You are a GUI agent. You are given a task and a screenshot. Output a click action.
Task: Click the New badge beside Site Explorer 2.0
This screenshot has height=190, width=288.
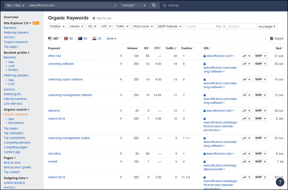36,23
